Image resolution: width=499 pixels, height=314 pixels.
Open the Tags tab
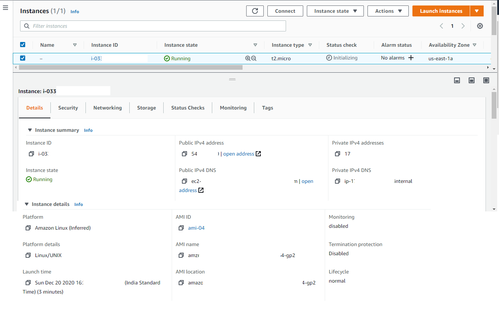267,108
